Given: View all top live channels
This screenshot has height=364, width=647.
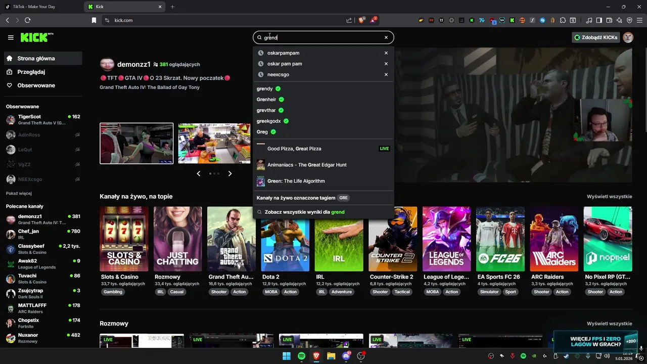Looking at the screenshot, I should [x=609, y=197].
